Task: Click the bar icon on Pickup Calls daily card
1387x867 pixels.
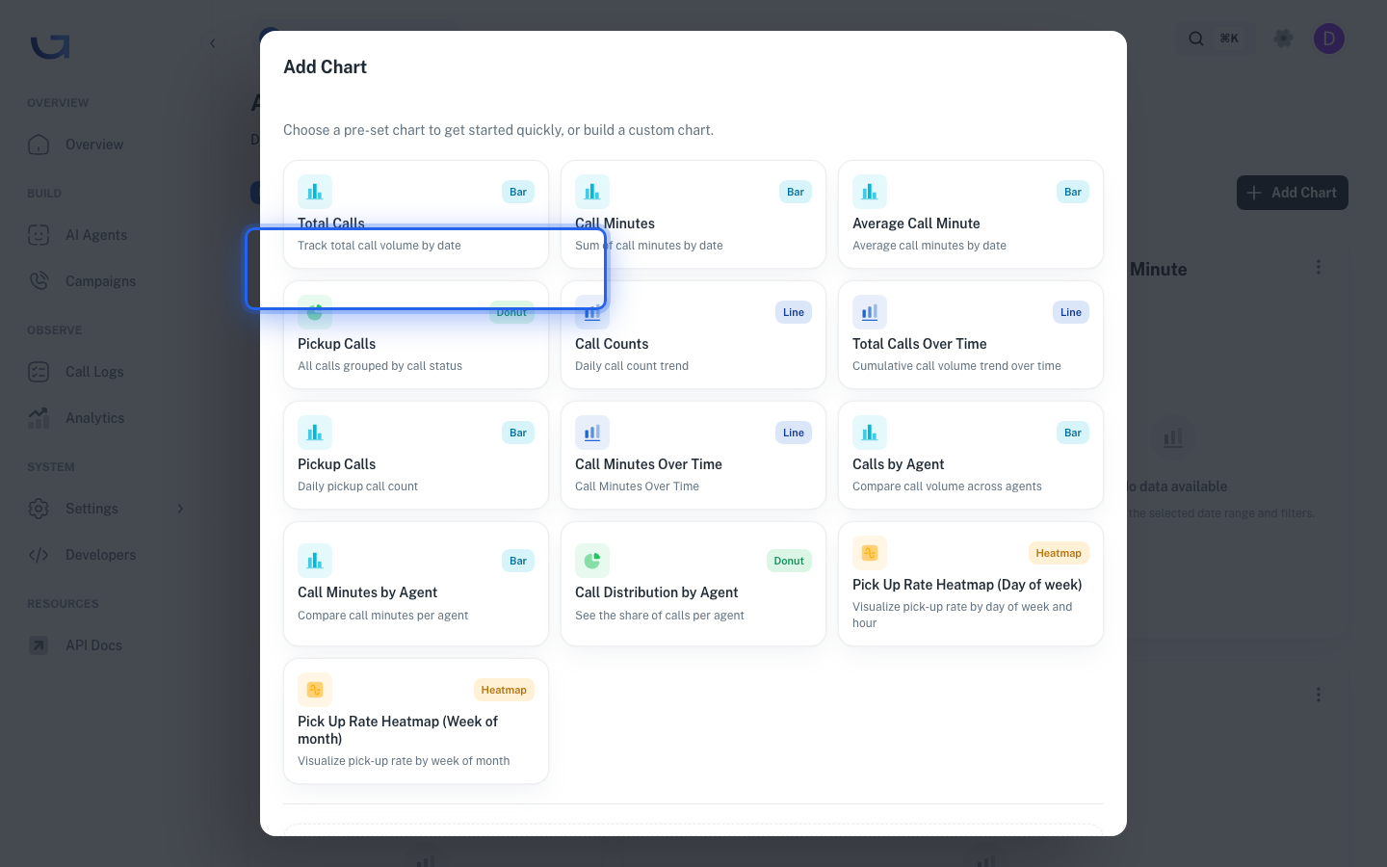Action: pyautogui.click(x=315, y=433)
